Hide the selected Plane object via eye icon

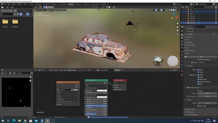216,23
